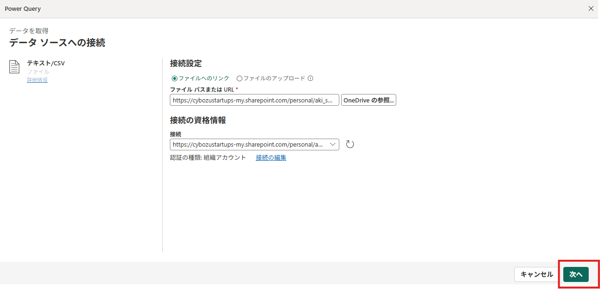Click the Text/CSV file document icon
This screenshot has width=600, height=289.
tap(15, 67)
